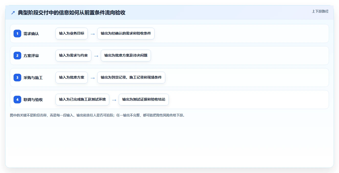Click the 上下游路径 label

(320, 12)
